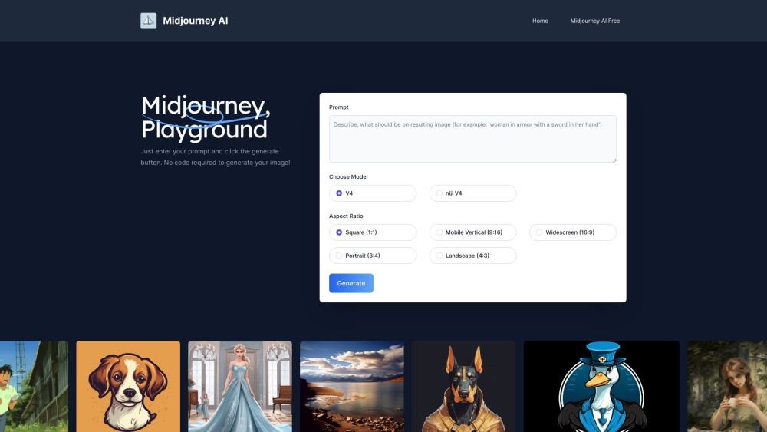Select Portrait (3:4) aspect ratio
Viewport: 767px width, 432px height.
373,256
